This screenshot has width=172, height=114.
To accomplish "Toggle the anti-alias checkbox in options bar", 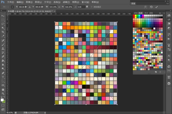I will click(x=92, y=7).
